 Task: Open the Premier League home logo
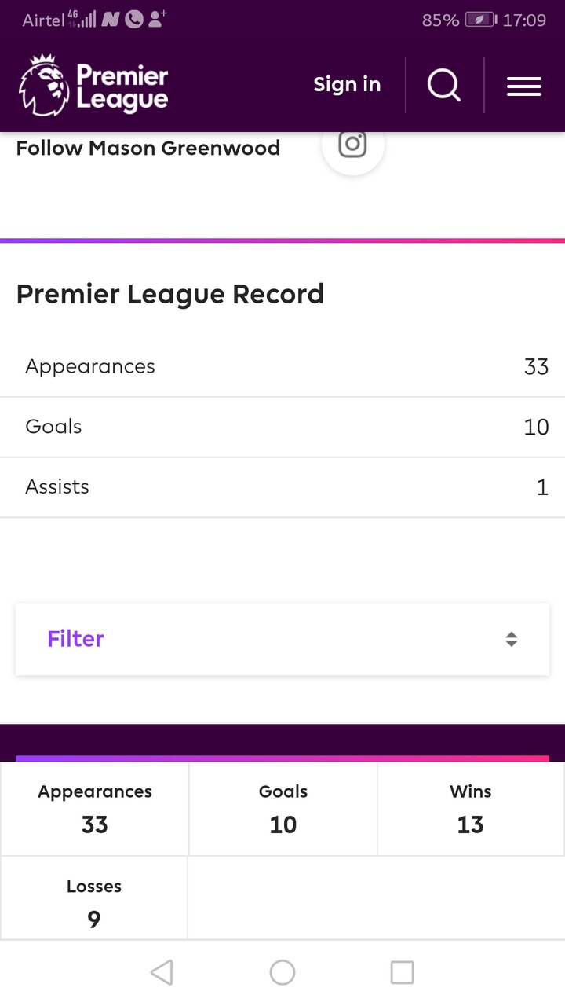click(x=94, y=85)
